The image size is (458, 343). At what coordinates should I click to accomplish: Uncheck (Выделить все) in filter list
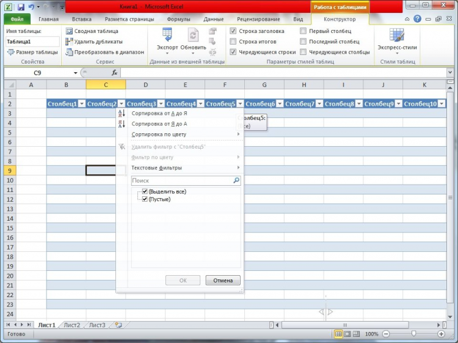click(145, 191)
